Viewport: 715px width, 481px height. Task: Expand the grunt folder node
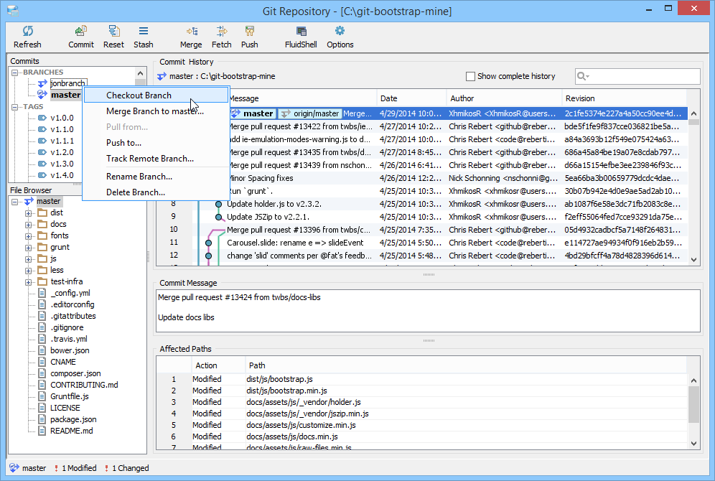tap(28, 248)
